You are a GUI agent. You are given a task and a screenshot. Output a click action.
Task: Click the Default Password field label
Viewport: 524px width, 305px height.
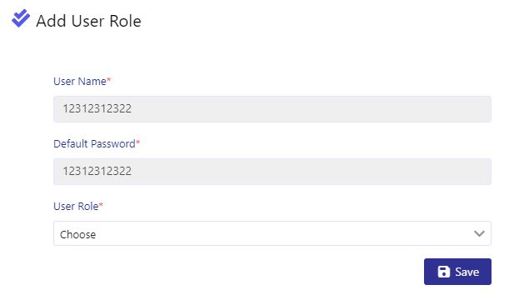[x=94, y=144]
